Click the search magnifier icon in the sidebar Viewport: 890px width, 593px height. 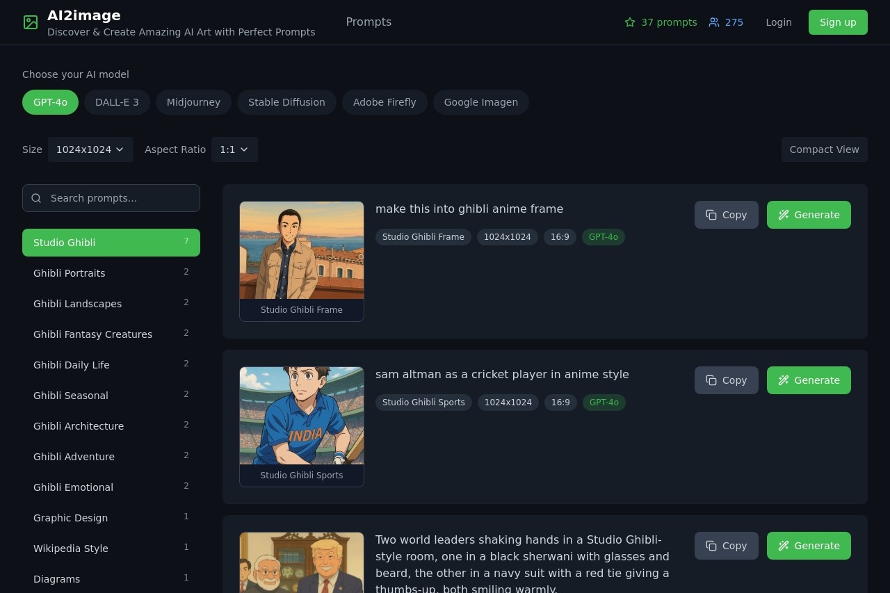tap(37, 198)
